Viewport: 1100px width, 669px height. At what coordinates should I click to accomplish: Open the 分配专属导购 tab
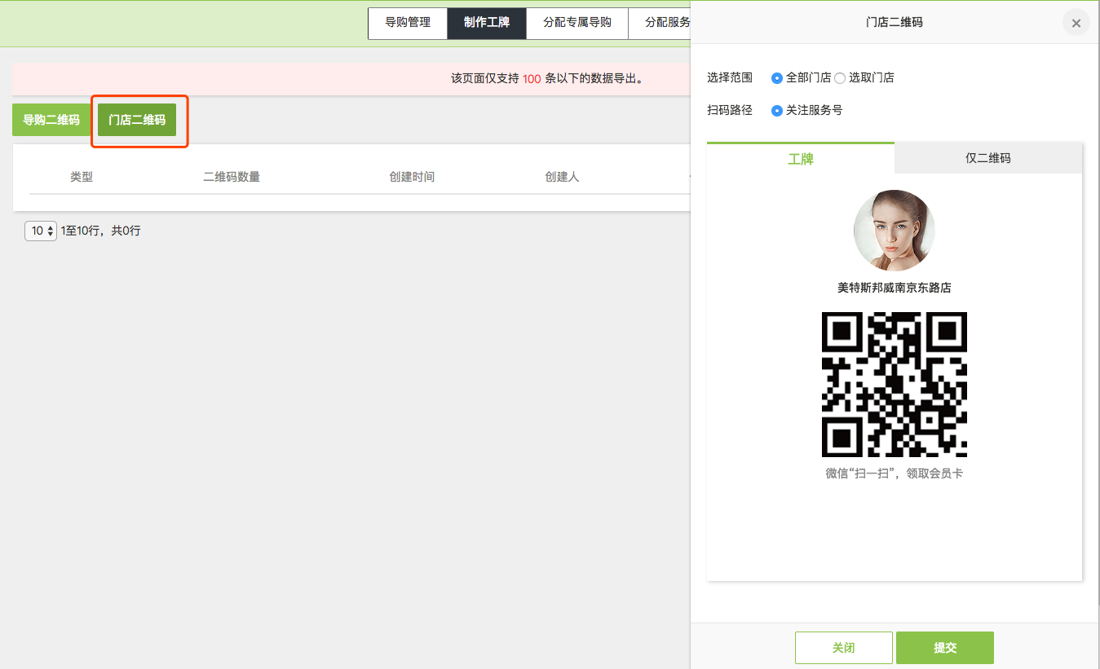point(577,23)
